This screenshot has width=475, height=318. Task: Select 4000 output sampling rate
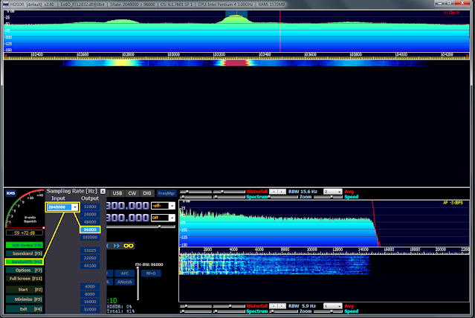pos(90,287)
